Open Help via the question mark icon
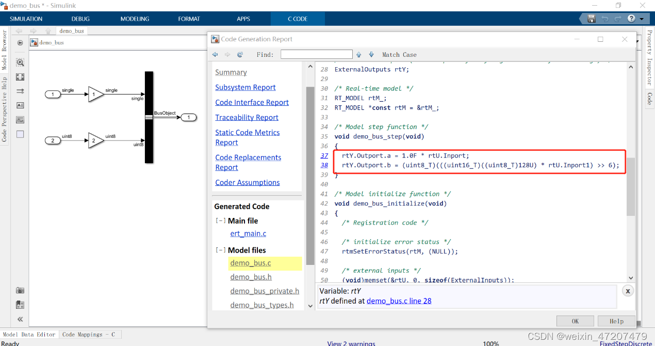 (631, 19)
